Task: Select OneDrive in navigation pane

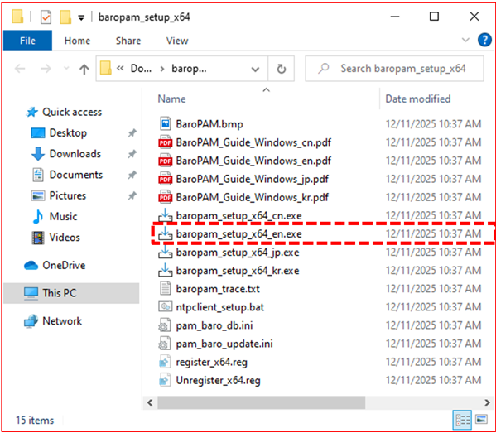Action: (x=64, y=265)
